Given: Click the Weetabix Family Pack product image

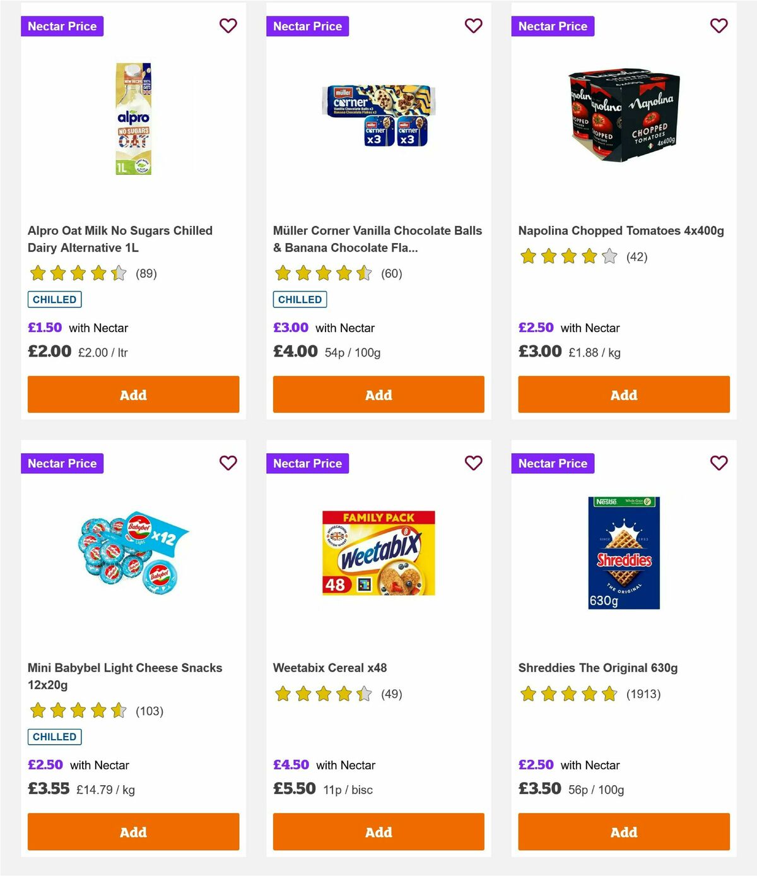Looking at the screenshot, I should pos(377,551).
